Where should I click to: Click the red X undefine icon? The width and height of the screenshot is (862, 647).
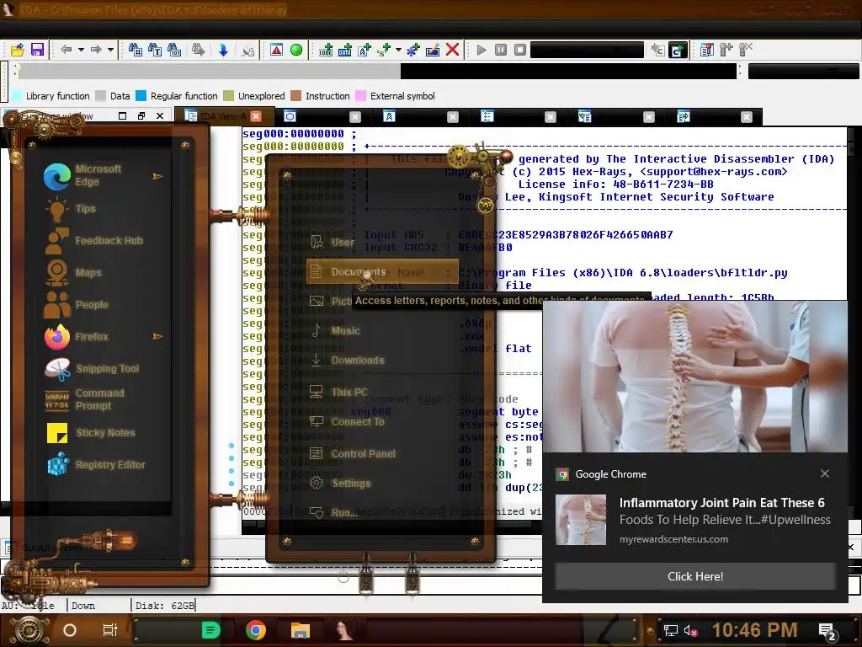(x=452, y=50)
